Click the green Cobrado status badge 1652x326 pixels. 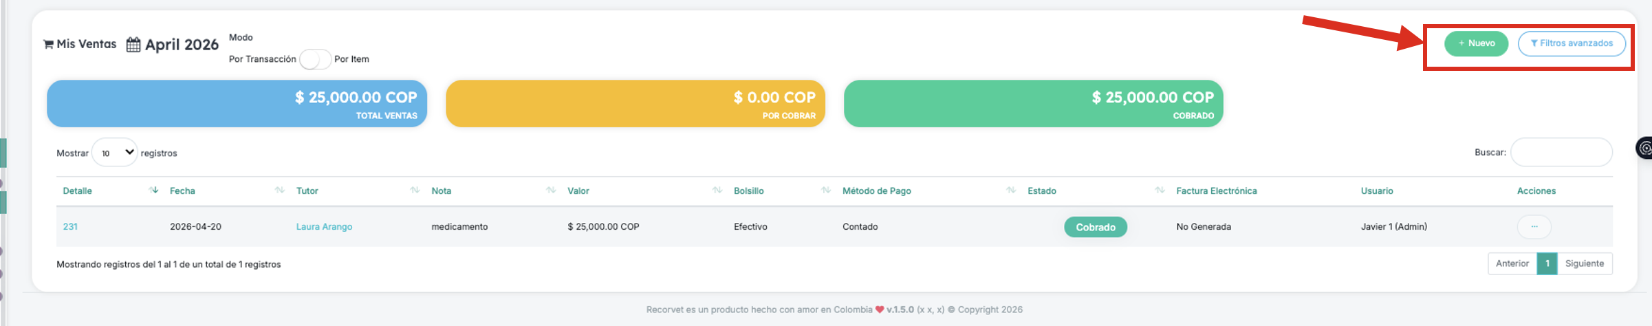[1096, 227]
